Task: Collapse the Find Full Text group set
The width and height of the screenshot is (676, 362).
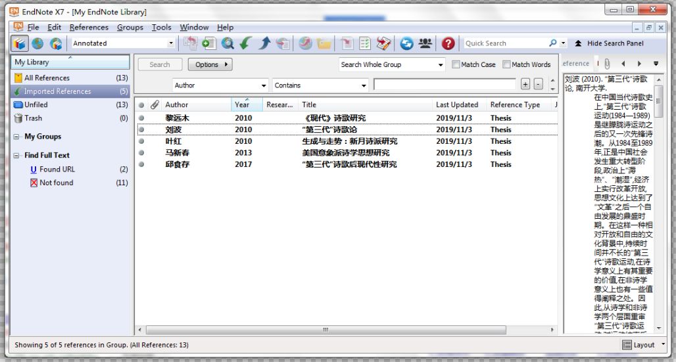Action: (x=16, y=155)
